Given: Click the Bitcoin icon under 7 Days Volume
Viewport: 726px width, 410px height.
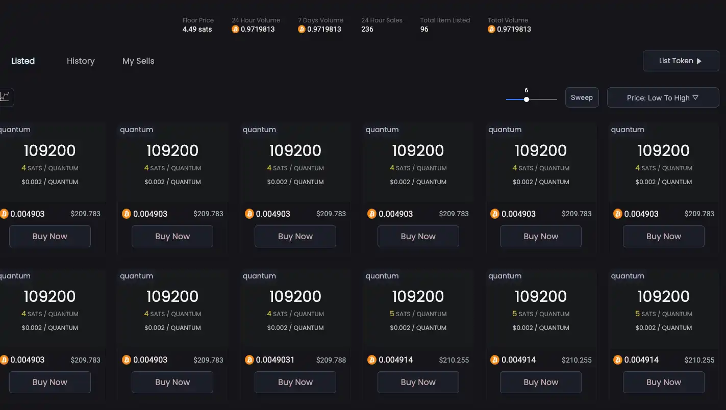Looking at the screenshot, I should pos(302,29).
